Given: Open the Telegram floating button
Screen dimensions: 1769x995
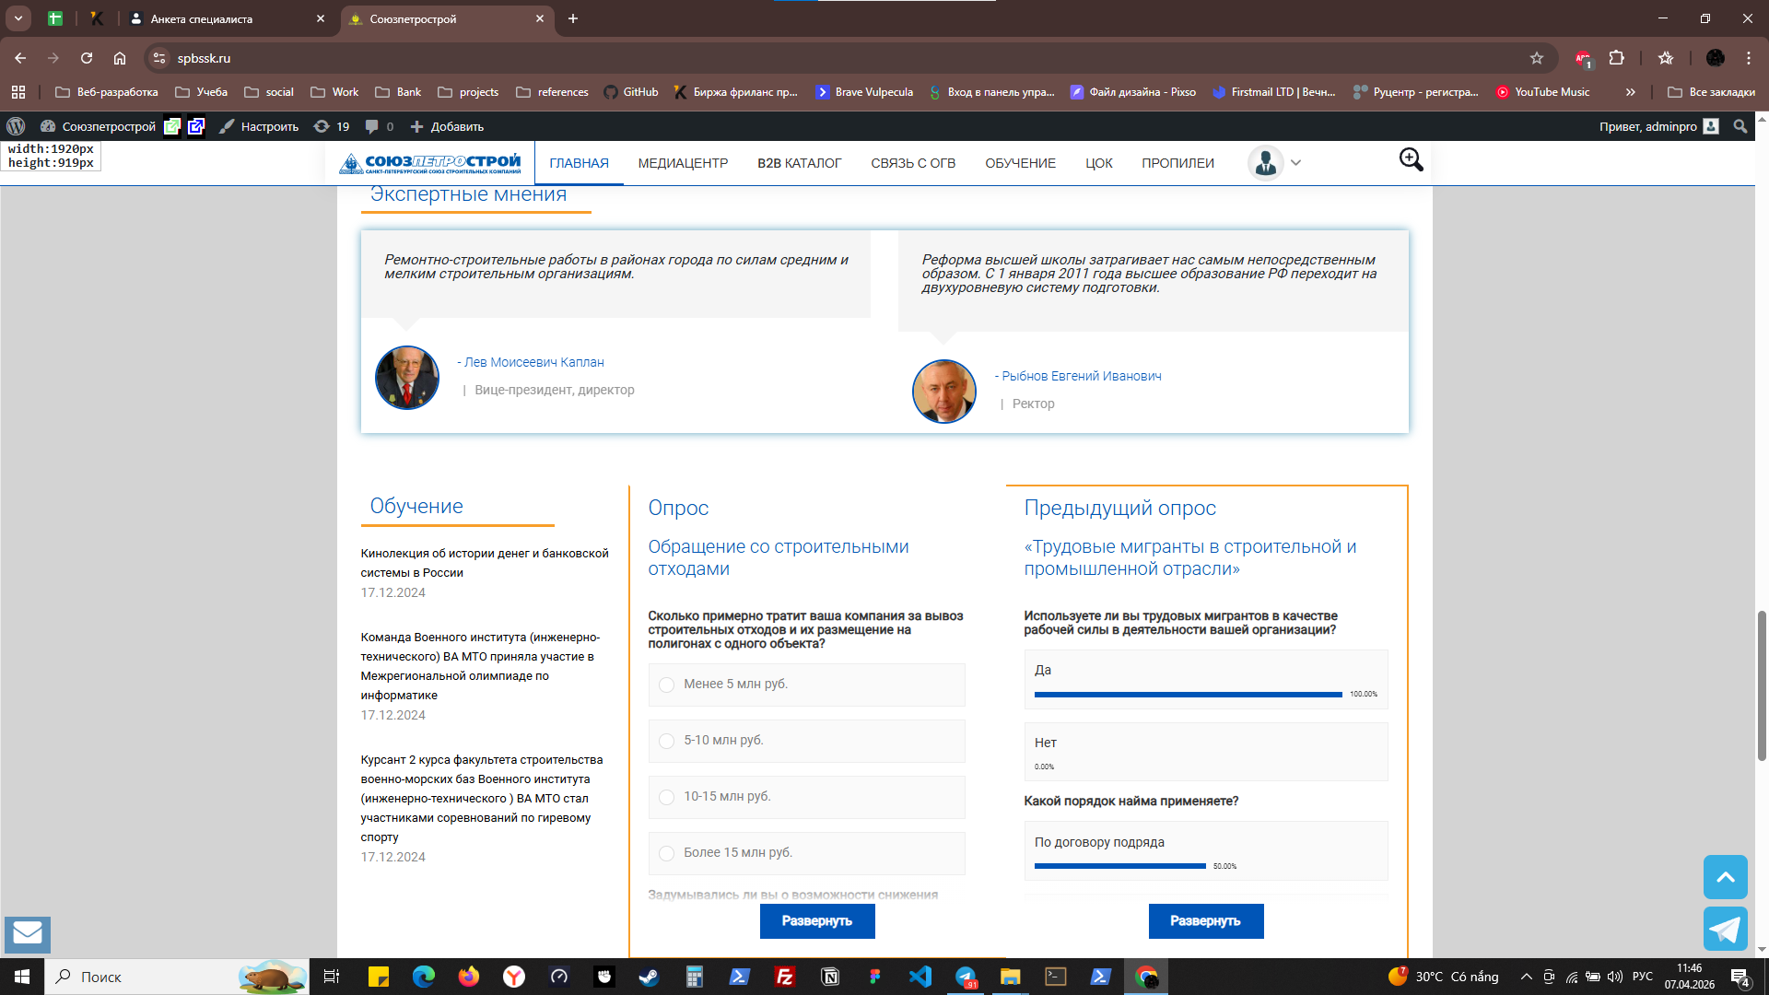Looking at the screenshot, I should 1726,929.
